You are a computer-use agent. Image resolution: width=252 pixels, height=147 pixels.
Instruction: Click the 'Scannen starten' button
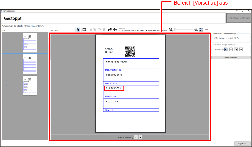[239, 18]
